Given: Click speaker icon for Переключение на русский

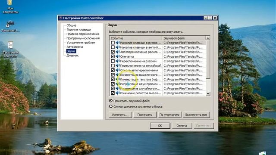Looking at the screenshot, I should tap(118, 61).
